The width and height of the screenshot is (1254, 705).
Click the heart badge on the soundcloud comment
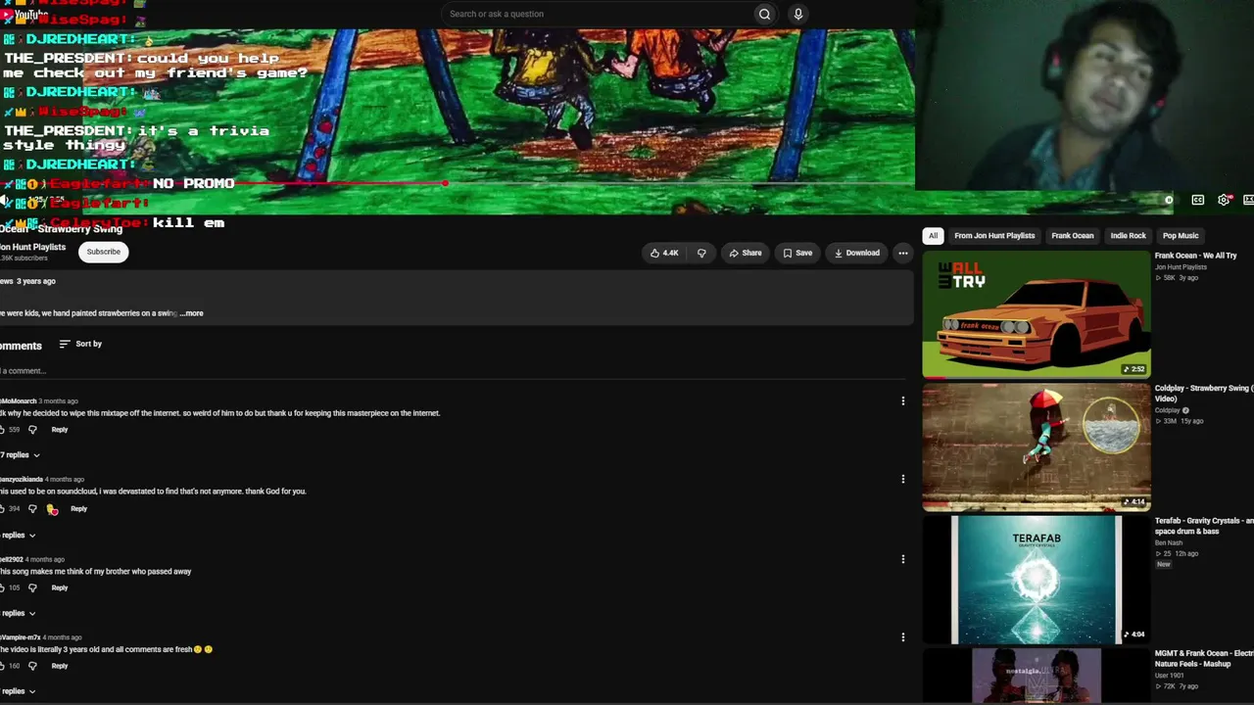(x=52, y=509)
